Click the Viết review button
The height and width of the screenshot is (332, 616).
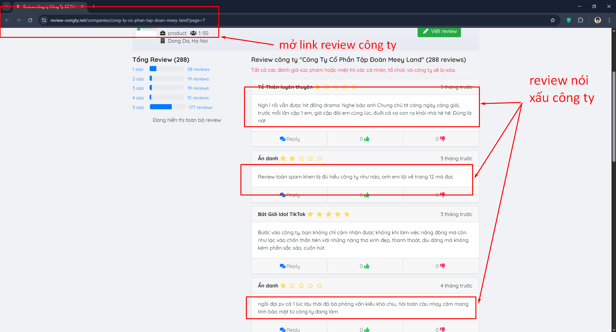[439, 31]
